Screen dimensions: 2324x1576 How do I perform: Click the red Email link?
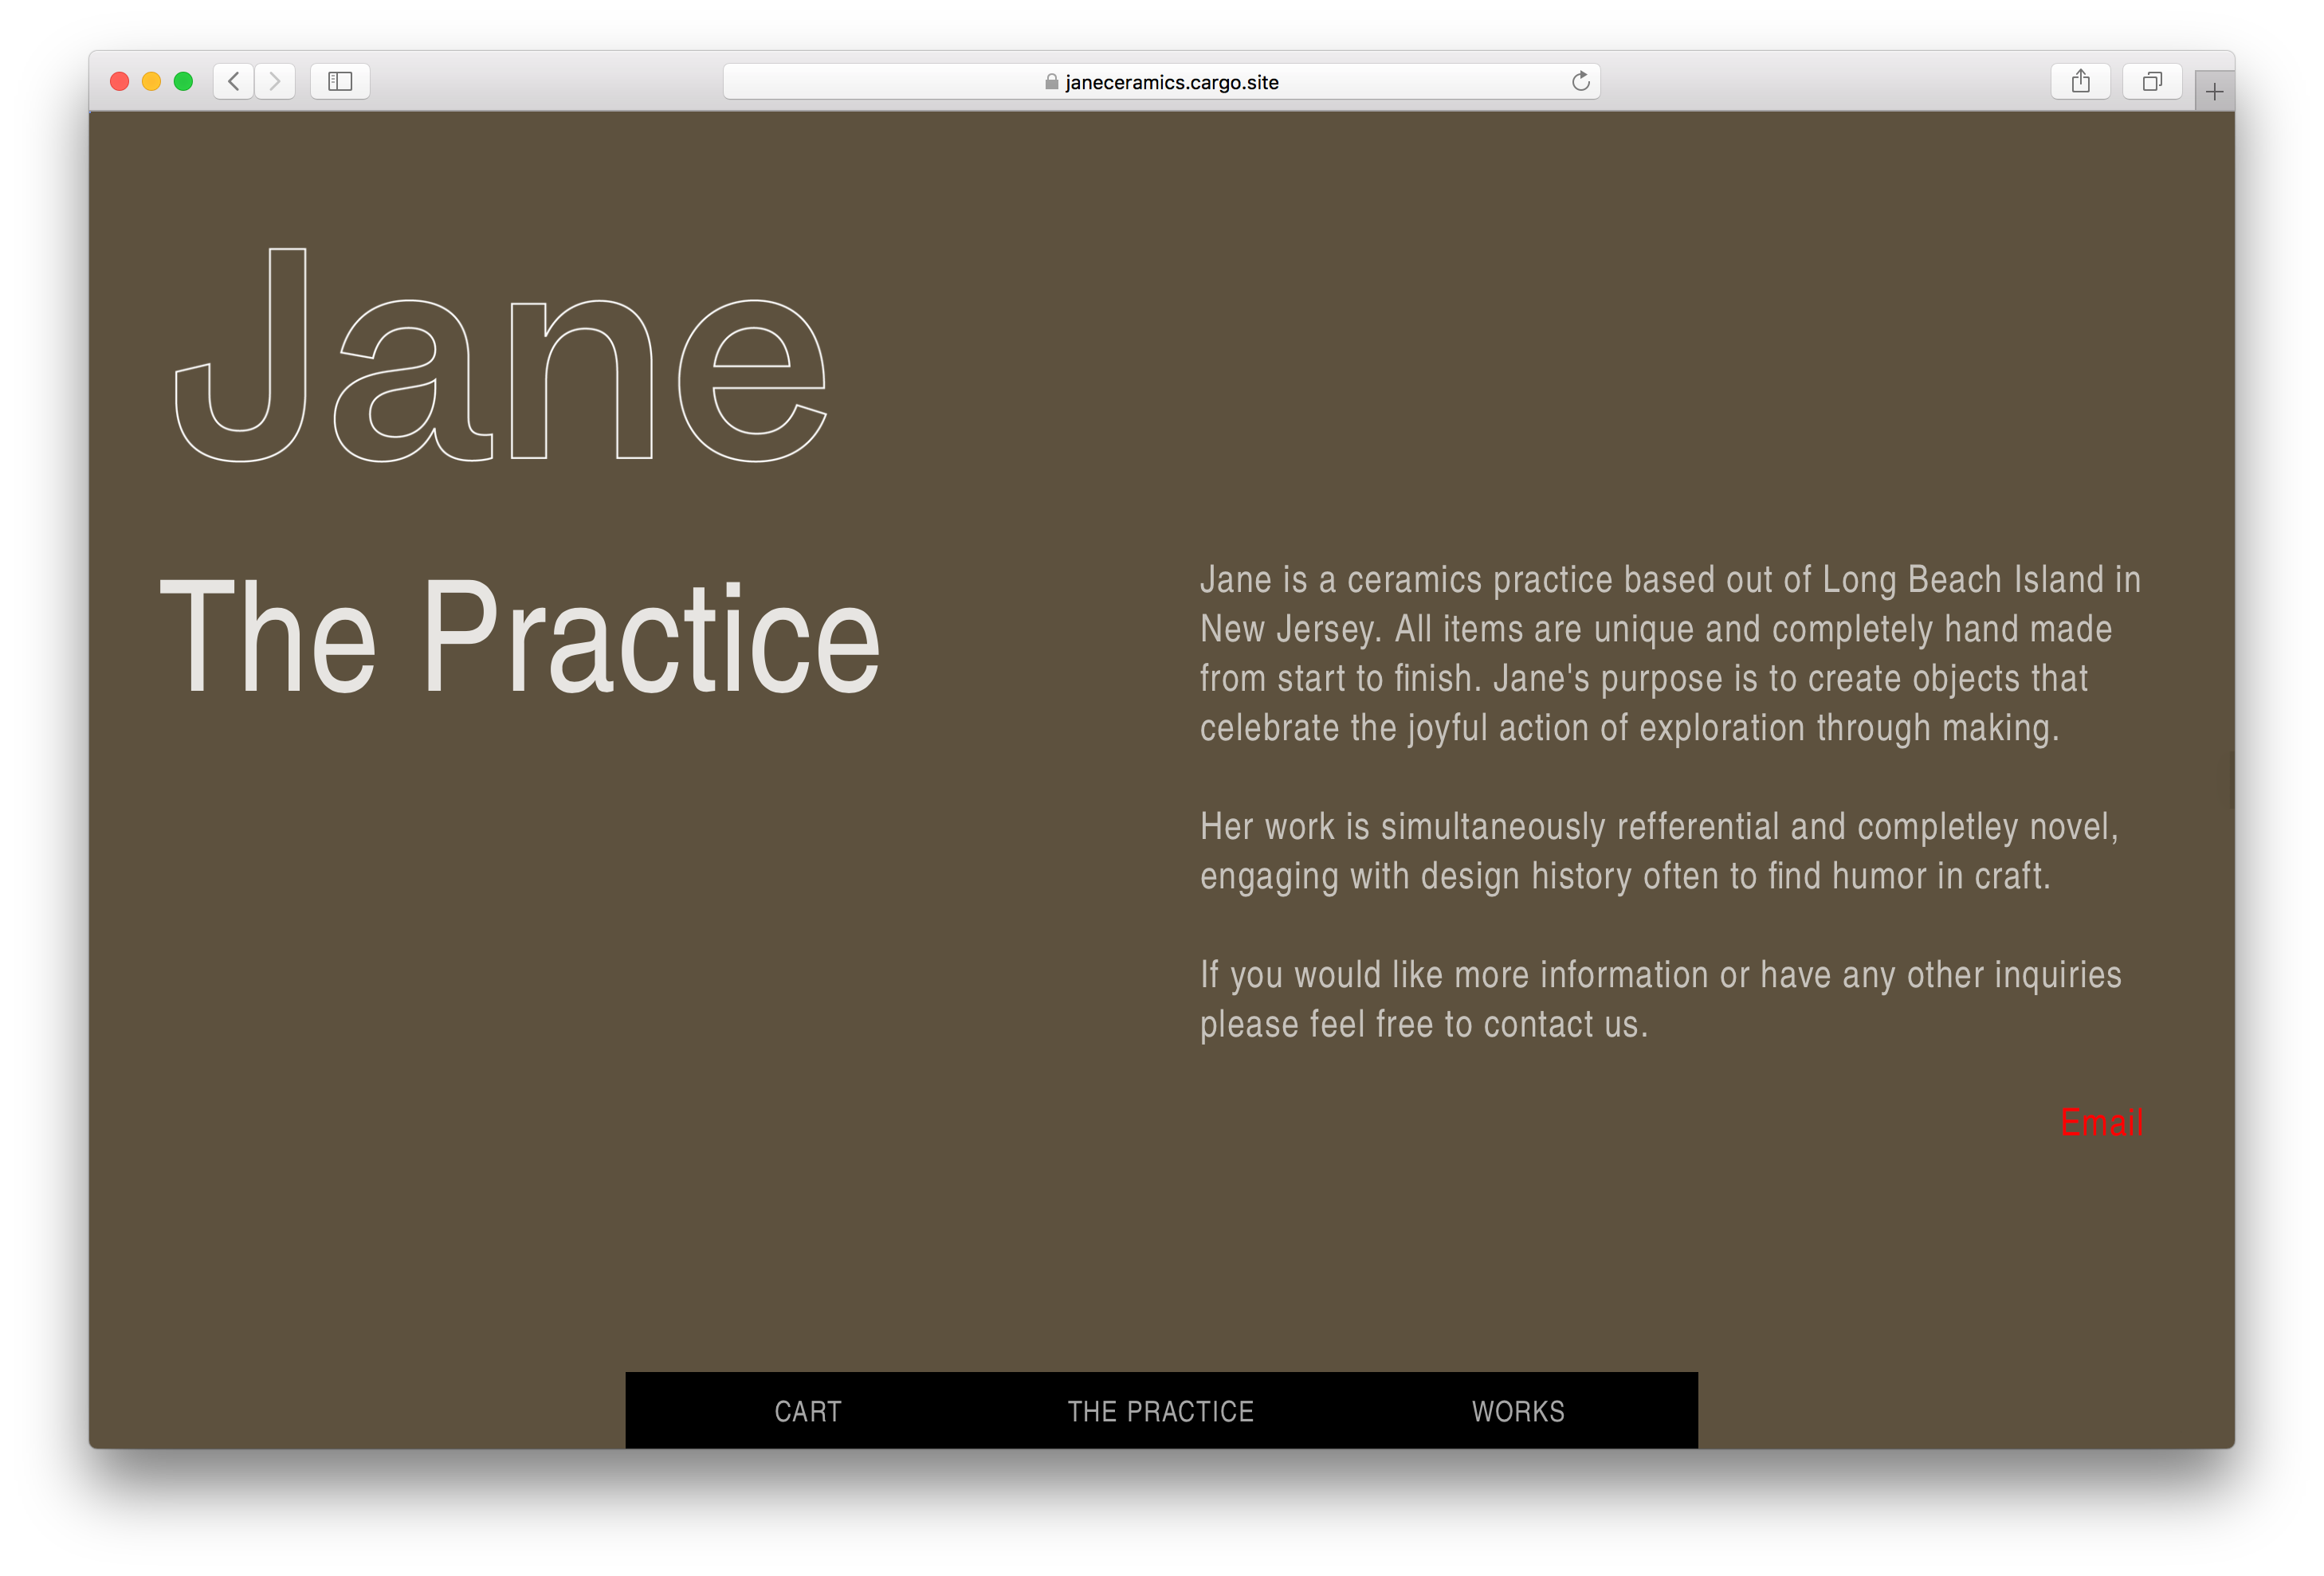[2101, 1122]
